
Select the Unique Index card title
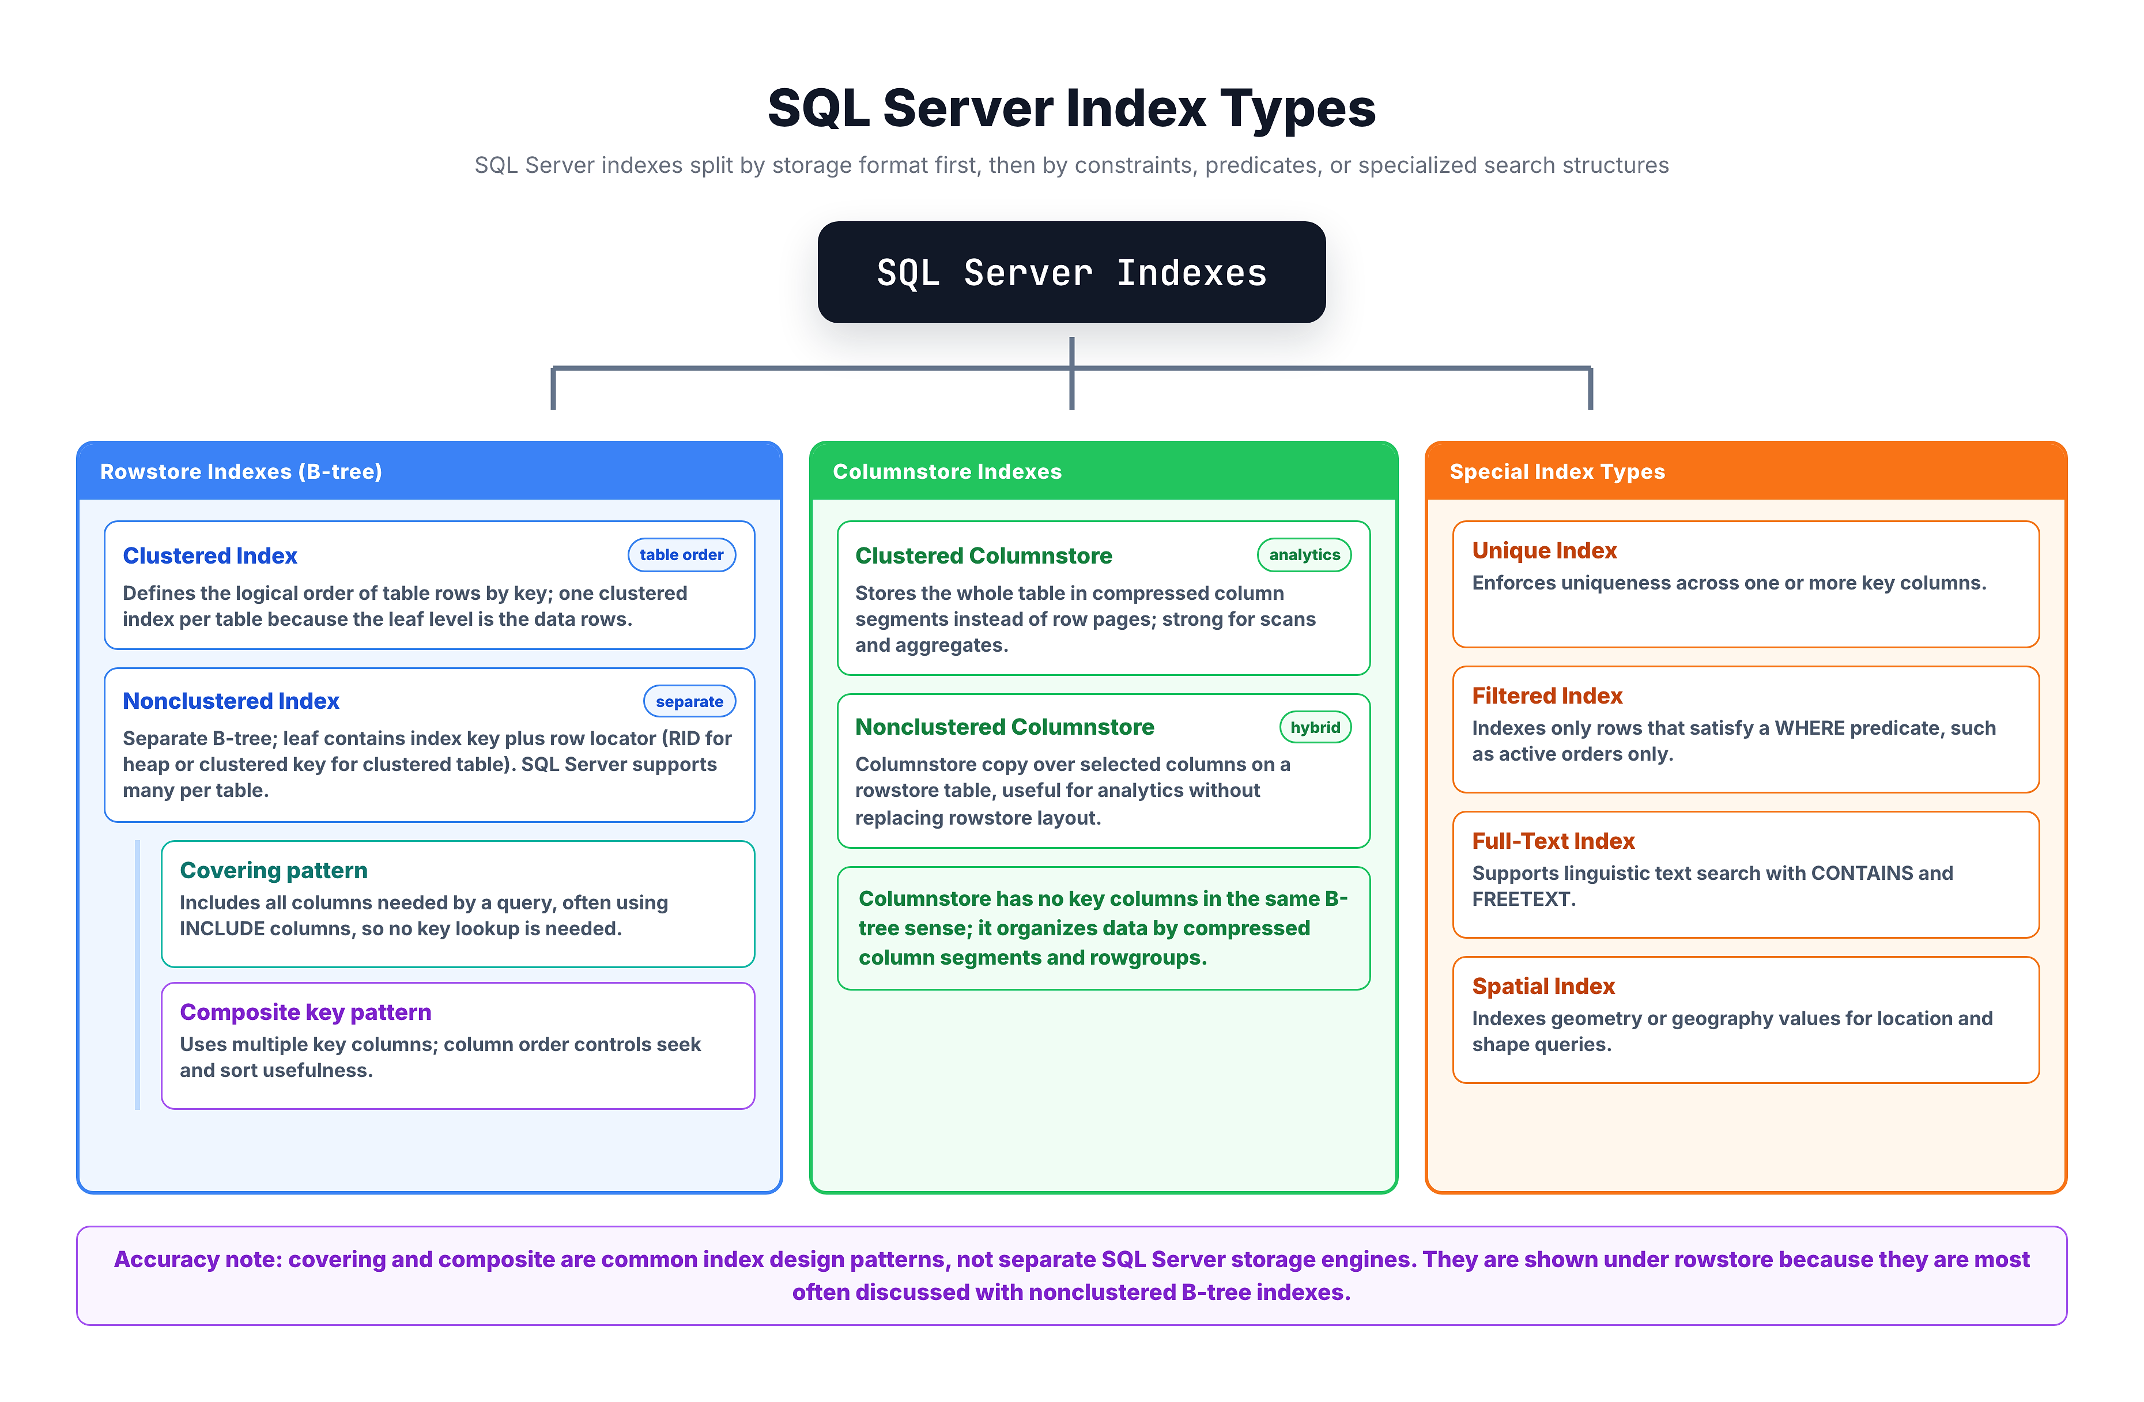[x=1544, y=550]
